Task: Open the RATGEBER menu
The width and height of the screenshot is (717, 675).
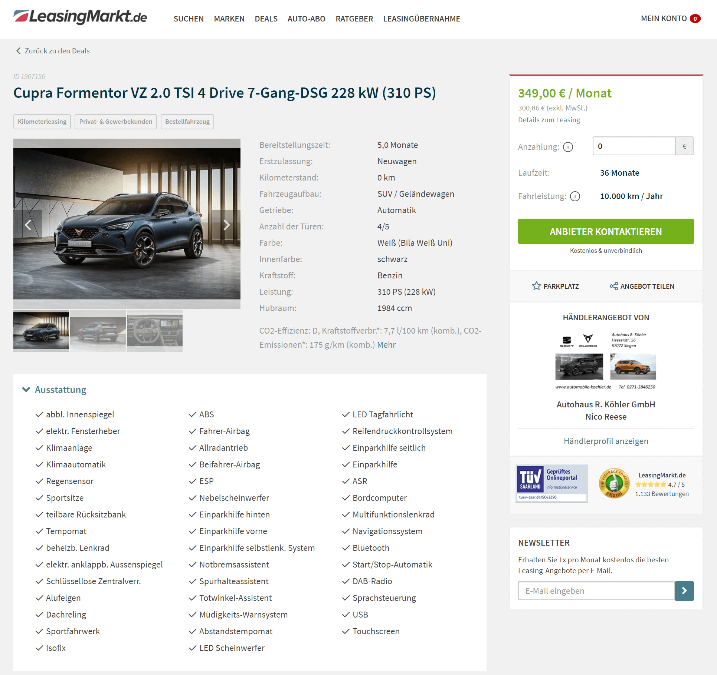Action: tap(354, 19)
